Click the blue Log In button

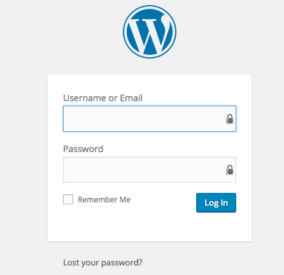pyautogui.click(x=216, y=202)
